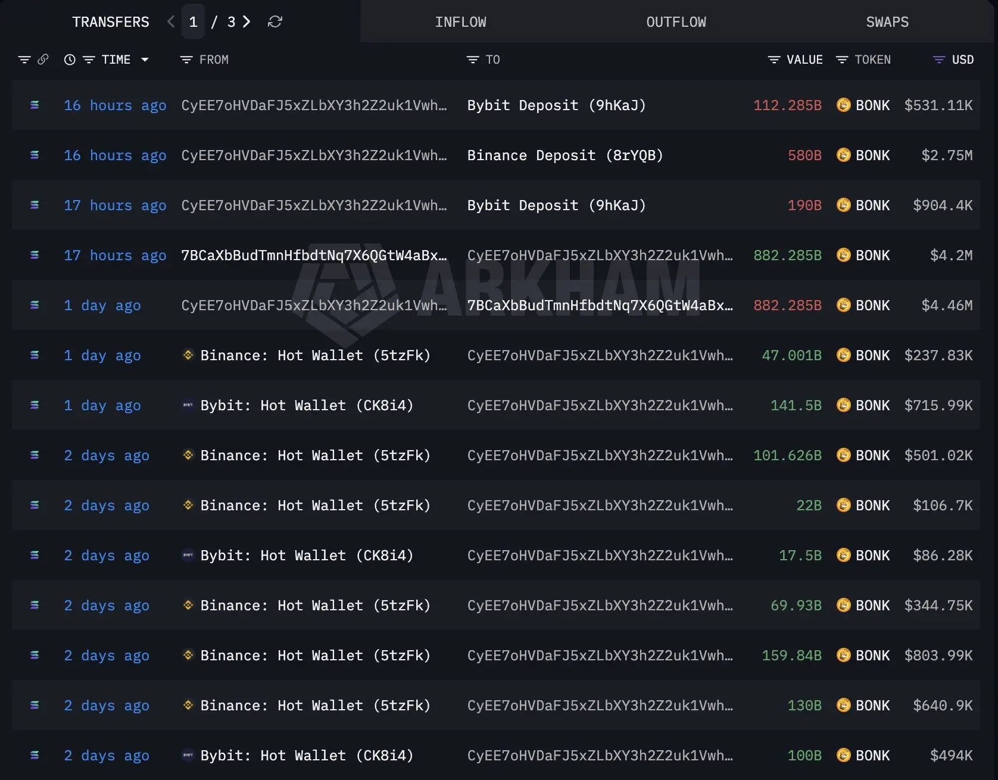This screenshot has width=998, height=780.
Task: Open Bybit Hot Wallet on 141.5B row
Action: [x=307, y=405]
